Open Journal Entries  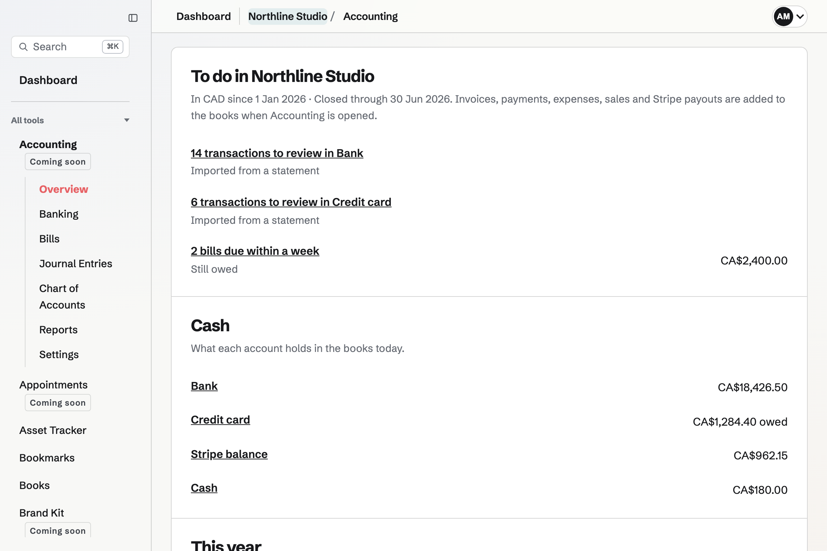point(75,263)
